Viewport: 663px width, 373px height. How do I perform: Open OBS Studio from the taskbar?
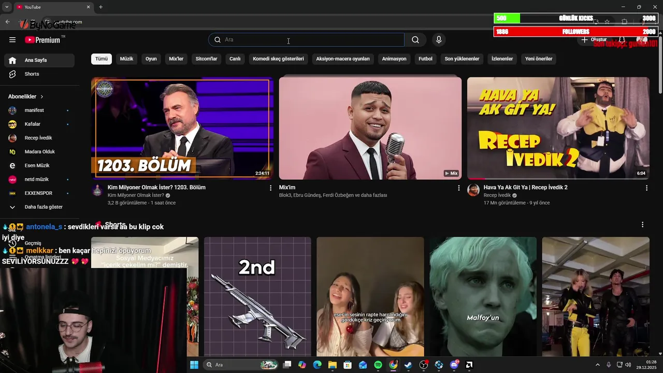(x=424, y=365)
